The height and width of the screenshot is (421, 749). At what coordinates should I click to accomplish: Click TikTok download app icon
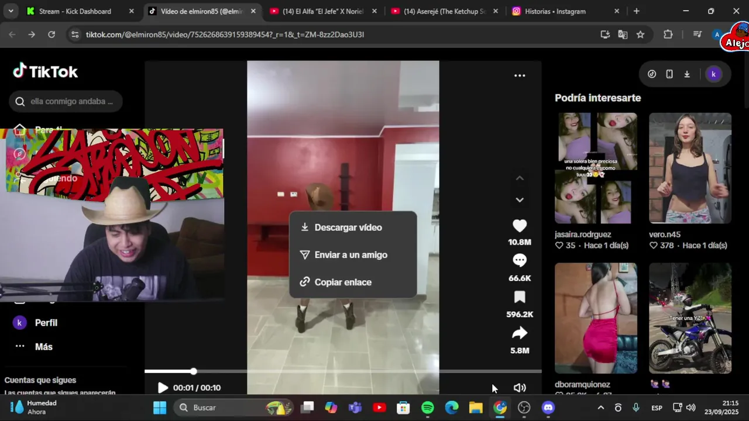[687, 74]
